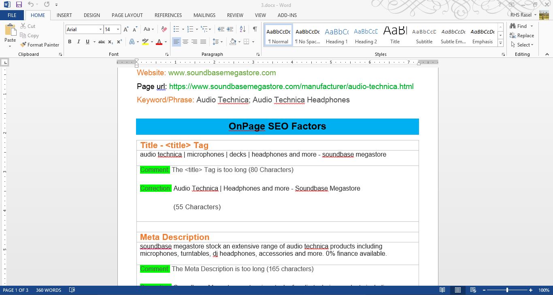Toggle italic formatting
This screenshot has height=295, width=553.
pos(78,42)
